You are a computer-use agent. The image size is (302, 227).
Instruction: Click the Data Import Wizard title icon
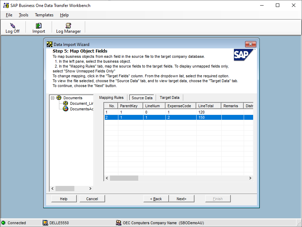tap(50, 44)
